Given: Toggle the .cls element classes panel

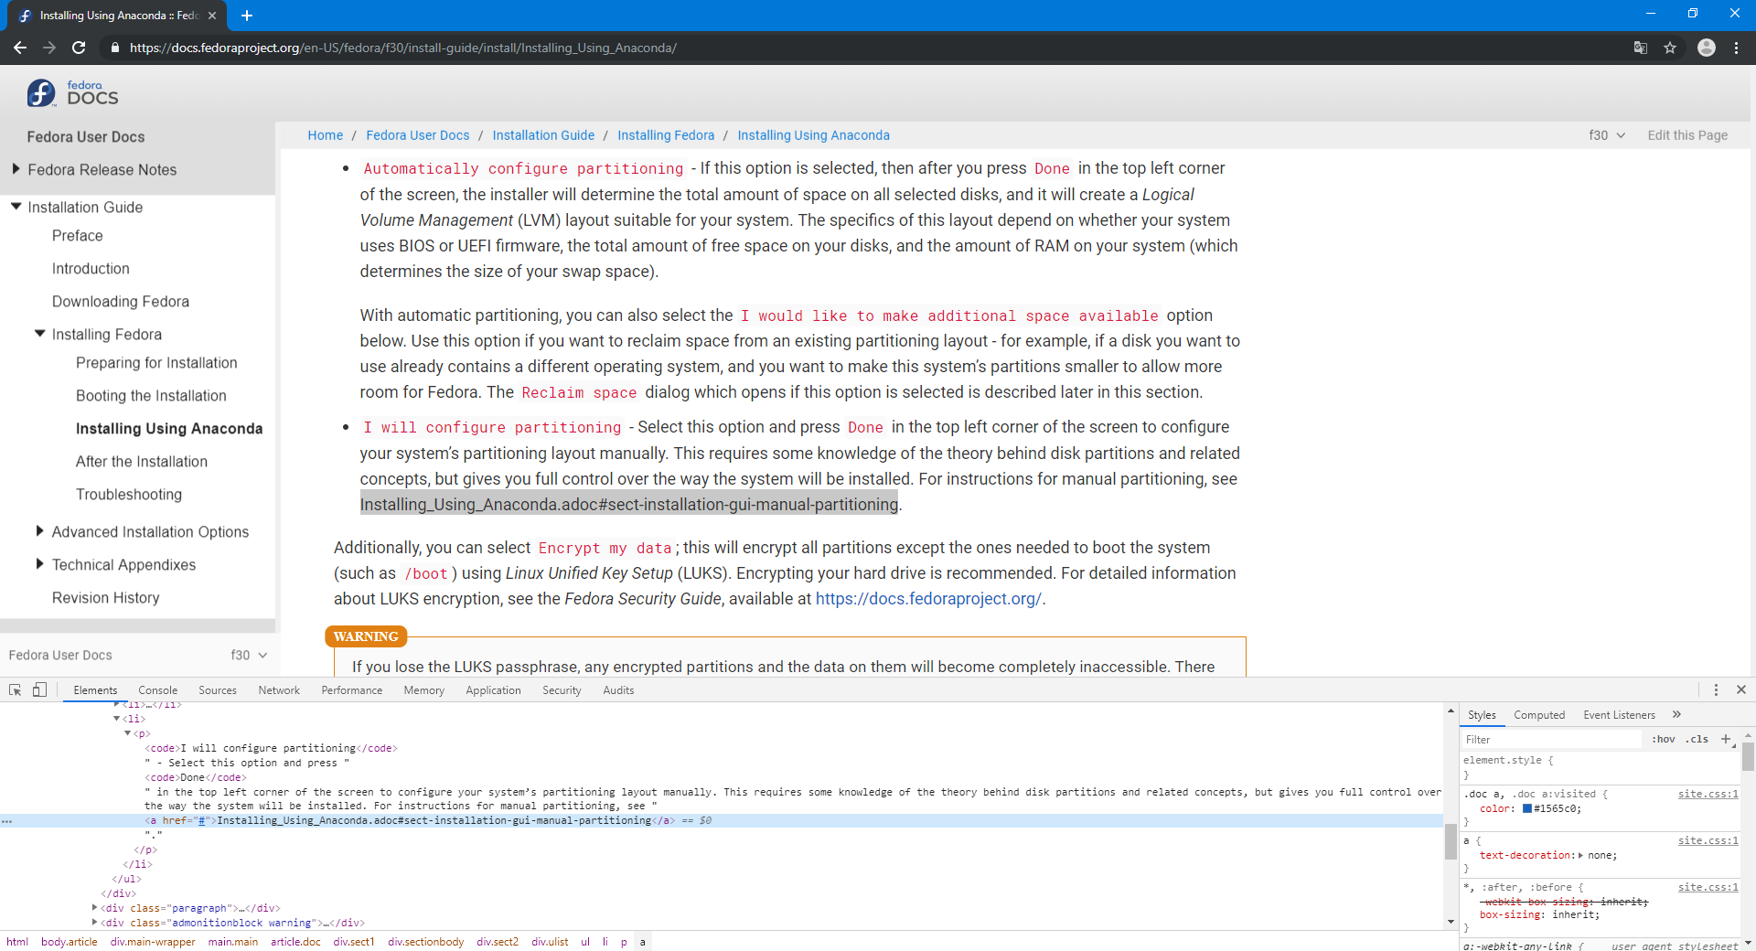Looking at the screenshot, I should (1697, 739).
